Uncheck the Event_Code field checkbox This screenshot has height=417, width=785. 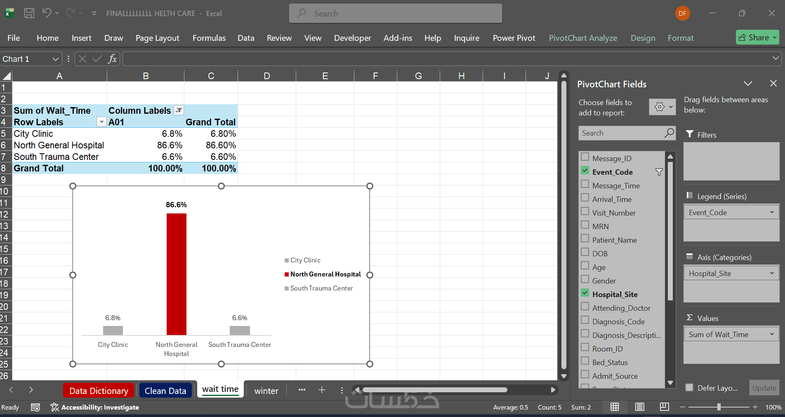(585, 171)
